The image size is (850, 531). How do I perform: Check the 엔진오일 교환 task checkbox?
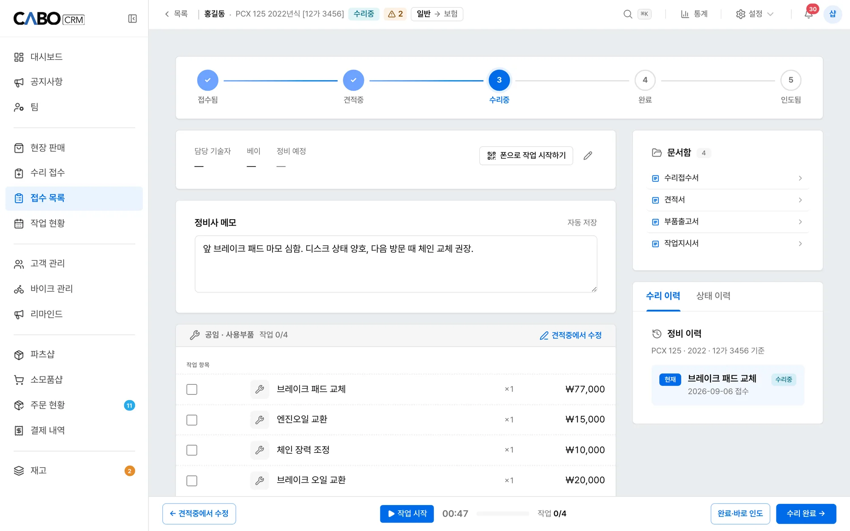(192, 420)
